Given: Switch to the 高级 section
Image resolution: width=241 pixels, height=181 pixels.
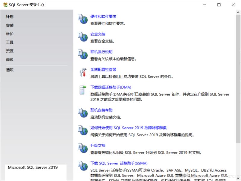Looking at the screenshot, I should pyautogui.click(x=10, y=59).
